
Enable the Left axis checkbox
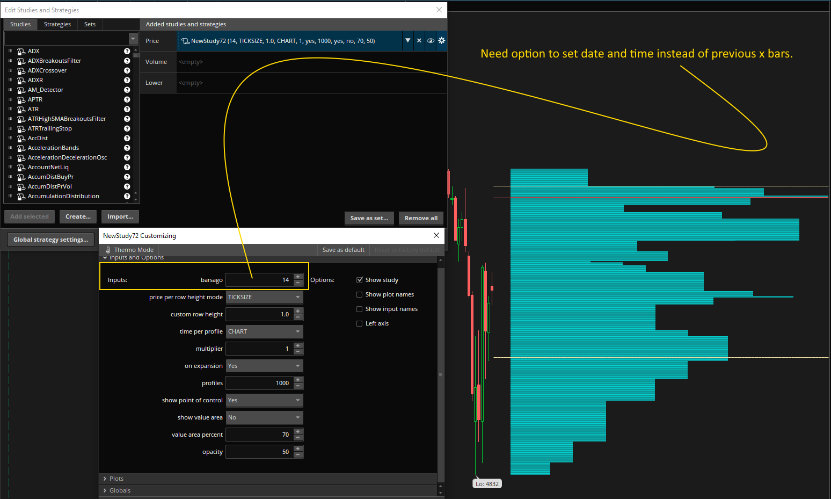click(x=360, y=323)
